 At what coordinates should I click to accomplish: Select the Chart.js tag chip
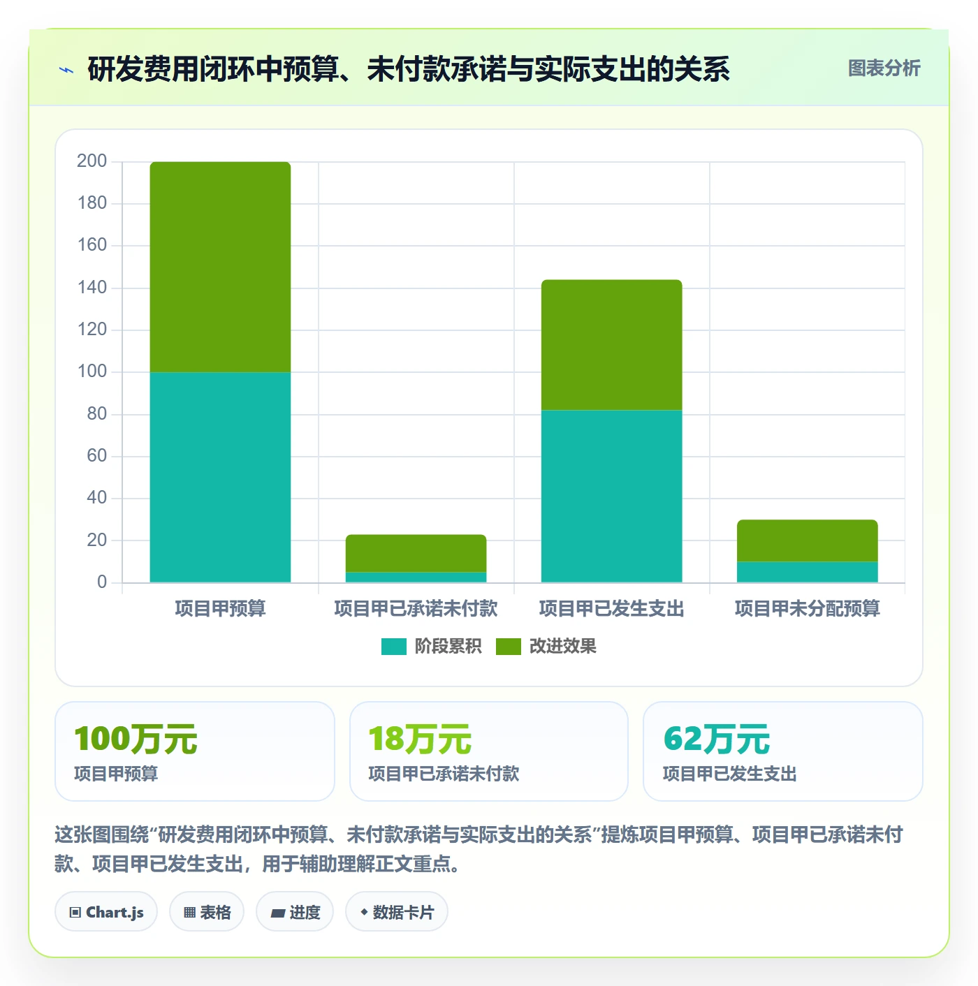click(106, 912)
